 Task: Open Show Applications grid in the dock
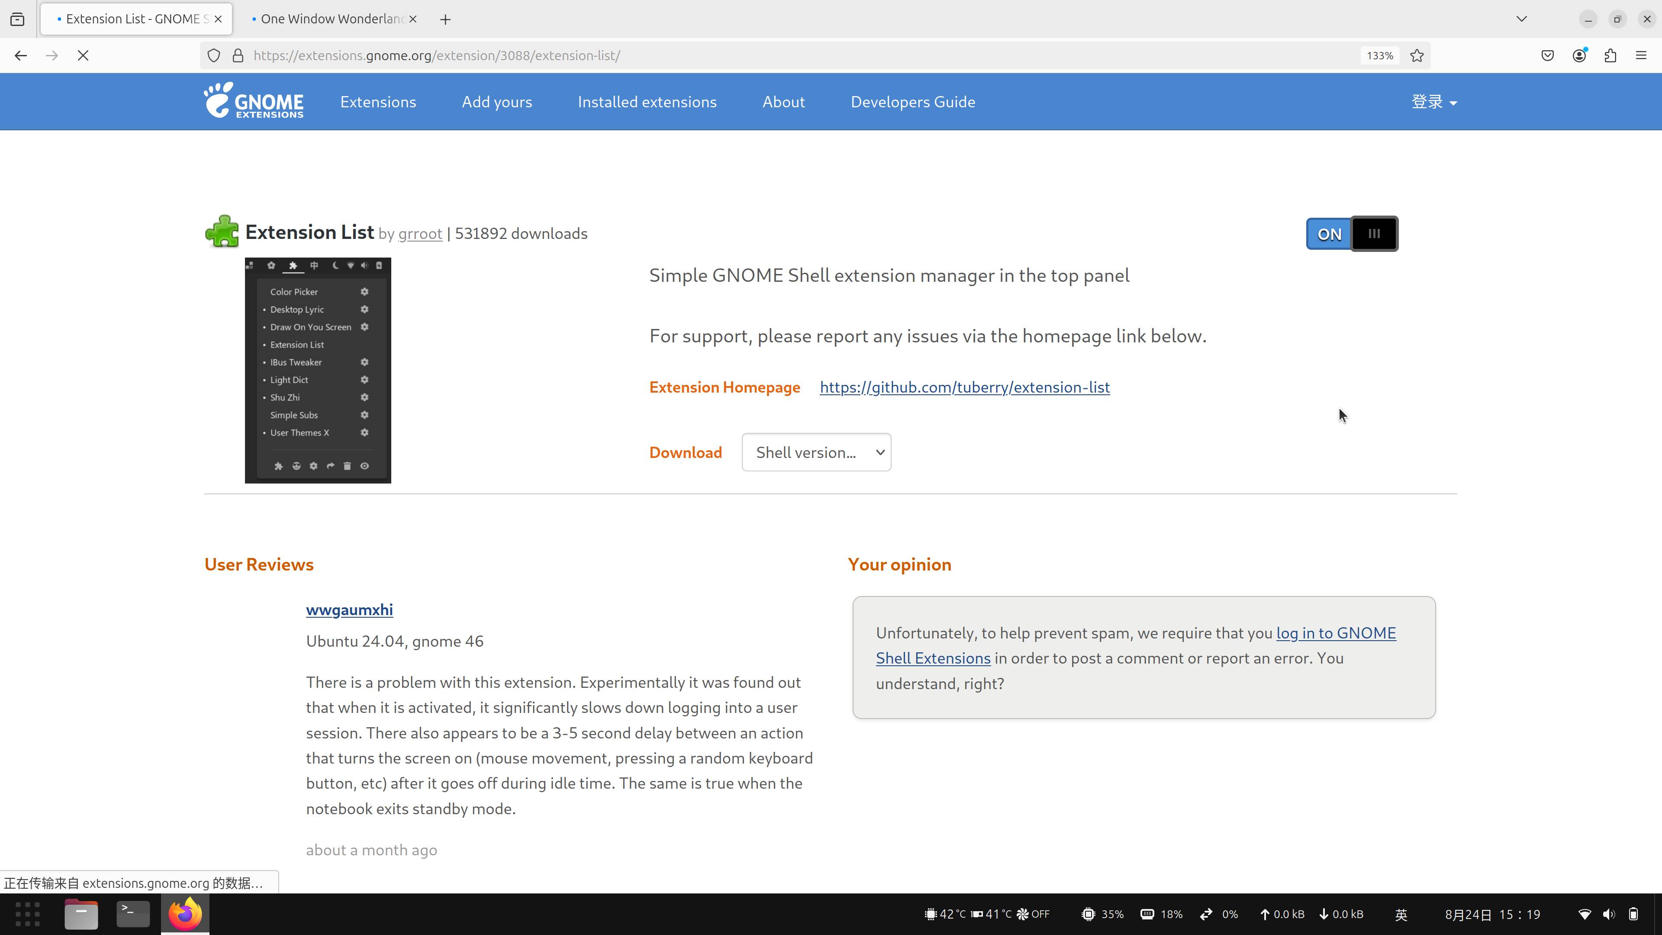(x=27, y=914)
